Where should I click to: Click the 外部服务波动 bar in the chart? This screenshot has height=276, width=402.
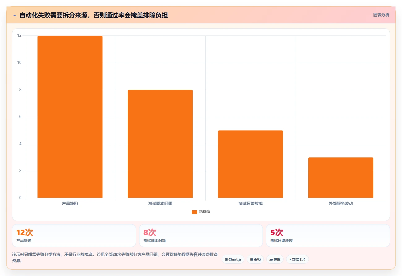pyautogui.click(x=341, y=178)
